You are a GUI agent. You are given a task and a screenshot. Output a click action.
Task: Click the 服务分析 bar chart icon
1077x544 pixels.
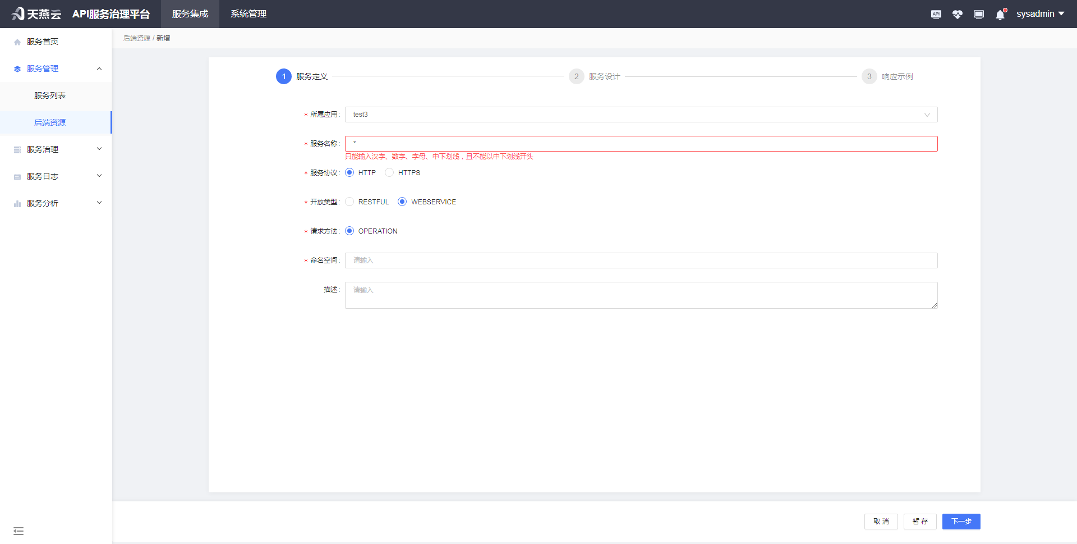click(x=17, y=203)
